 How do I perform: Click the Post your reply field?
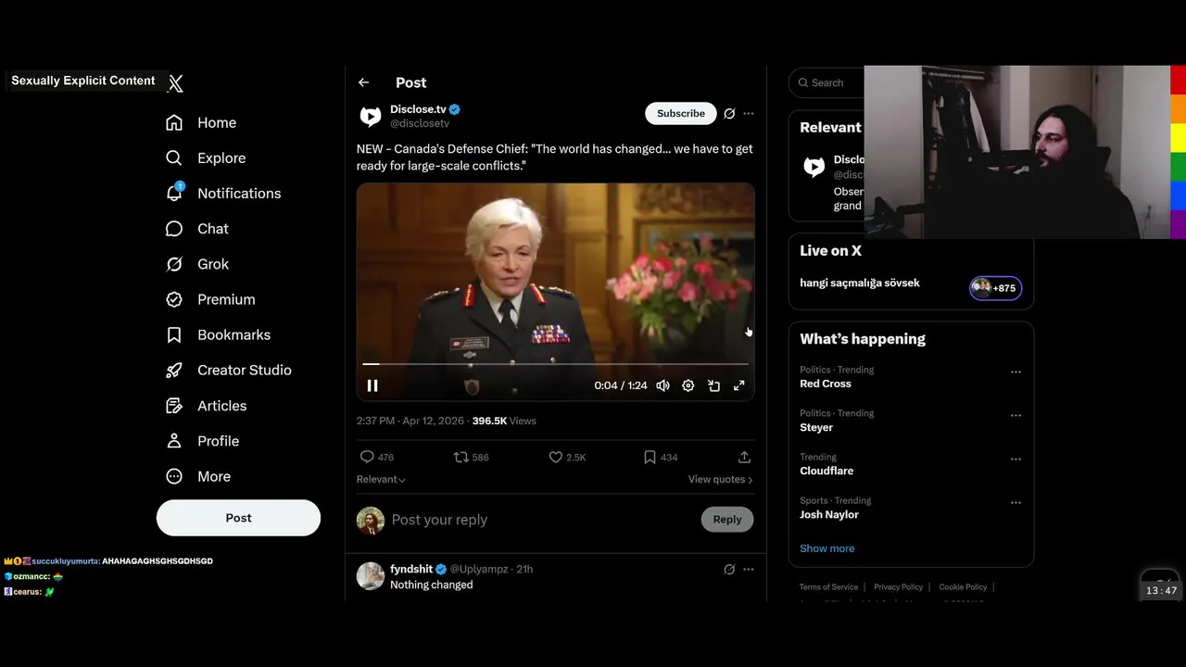(541, 520)
